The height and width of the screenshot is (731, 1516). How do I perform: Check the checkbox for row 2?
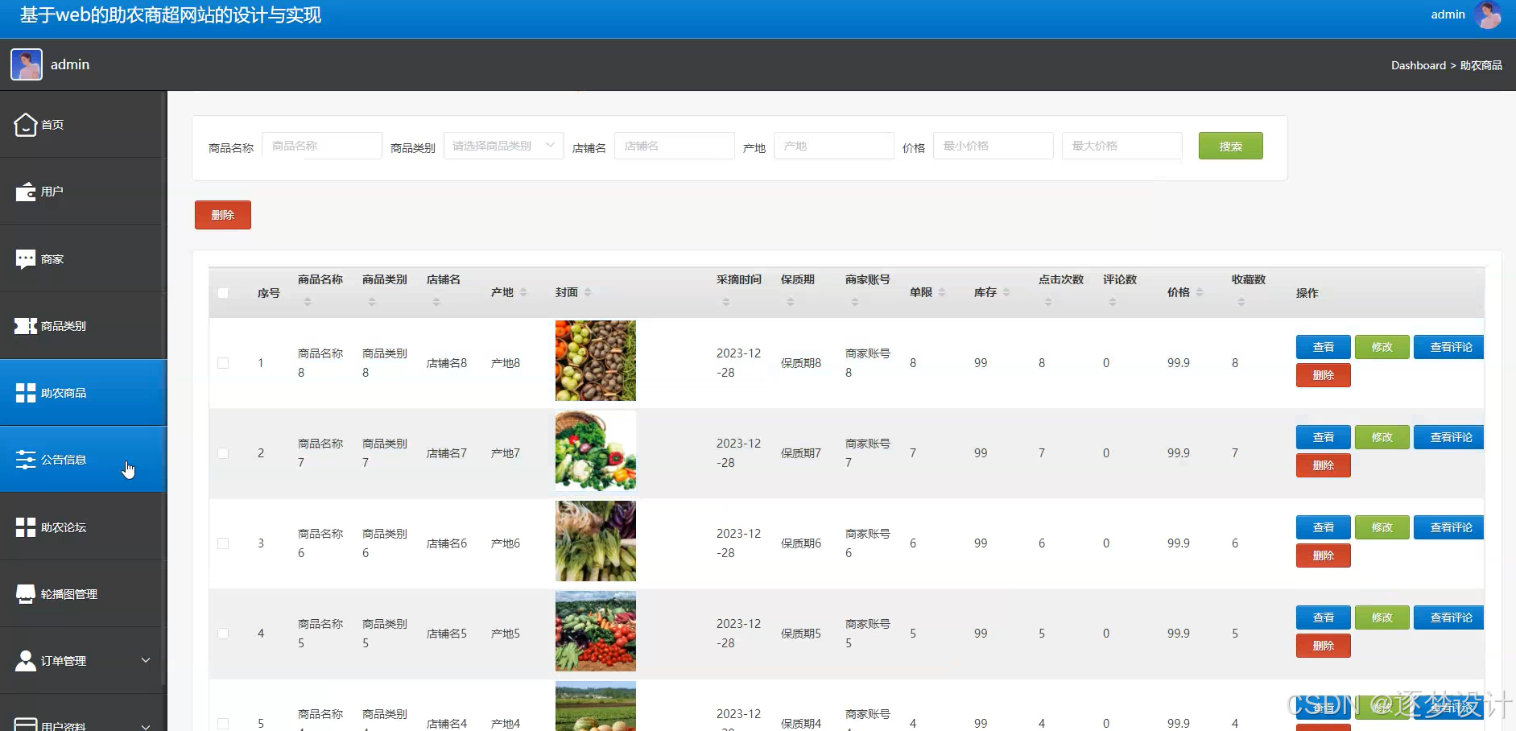click(x=223, y=453)
